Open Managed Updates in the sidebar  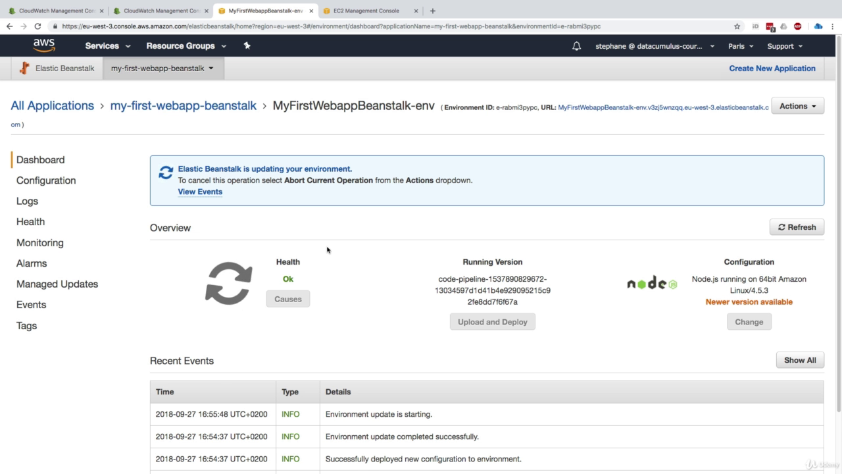57,284
